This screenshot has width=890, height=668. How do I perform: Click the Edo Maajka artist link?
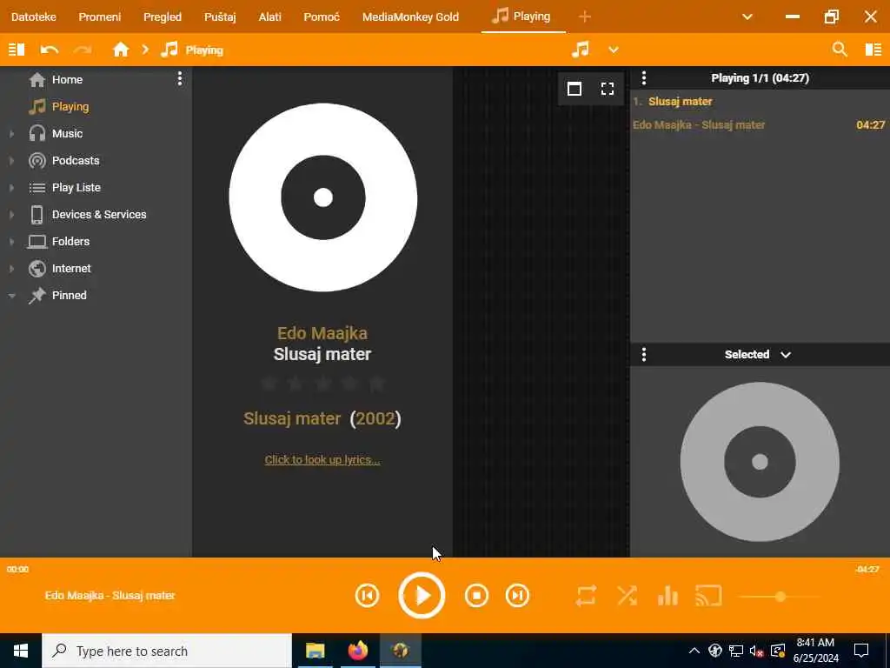tap(322, 333)
